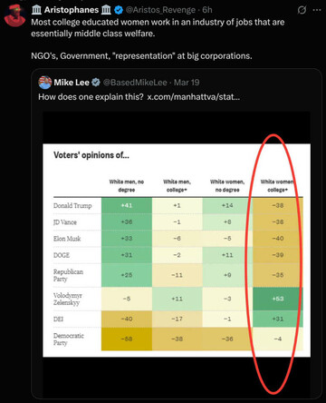Click the Grok explain post icon
Screen dimensions: 326x403
[302, 10]
